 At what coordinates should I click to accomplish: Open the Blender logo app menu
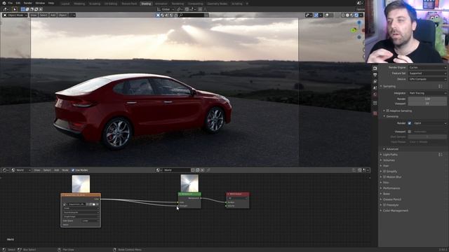[4, 3]
